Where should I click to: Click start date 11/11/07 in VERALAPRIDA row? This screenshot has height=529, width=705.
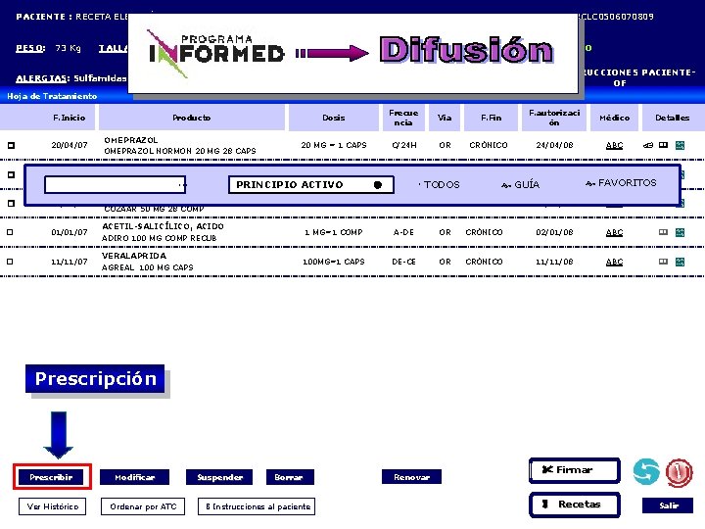tap(70, 262)
